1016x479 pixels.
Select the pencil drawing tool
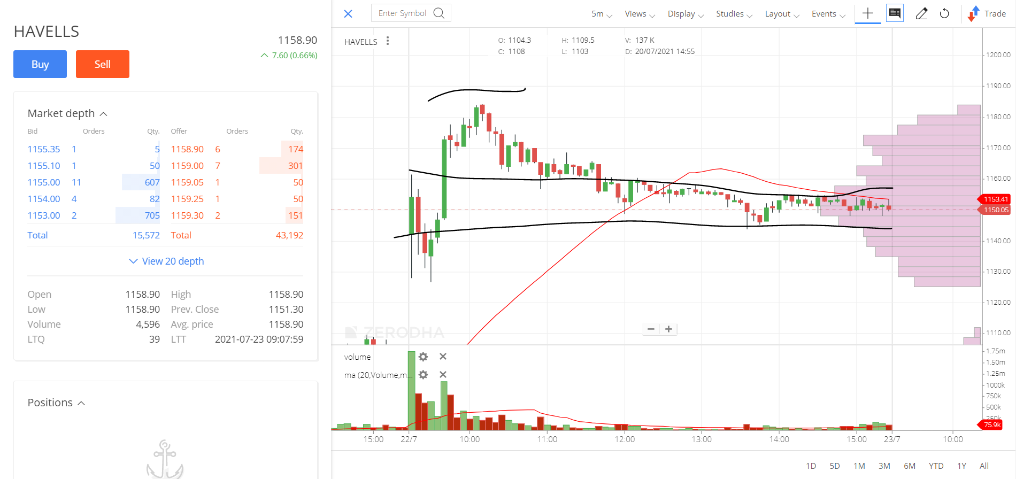coord(921,14)
